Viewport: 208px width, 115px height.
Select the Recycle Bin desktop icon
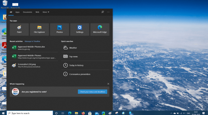[x=5, y=4]
